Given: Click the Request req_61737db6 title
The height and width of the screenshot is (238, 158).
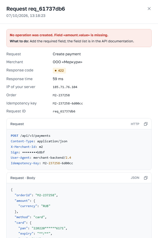Looking at the screenshot, I should pos(36,9).
